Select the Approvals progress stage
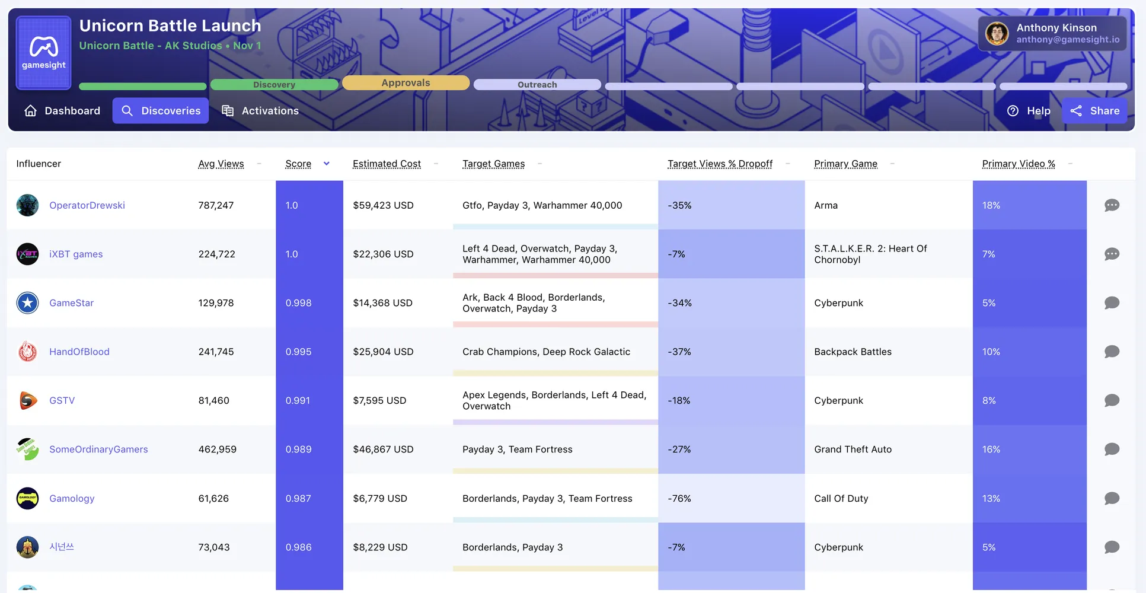 (x=406, y=83)
